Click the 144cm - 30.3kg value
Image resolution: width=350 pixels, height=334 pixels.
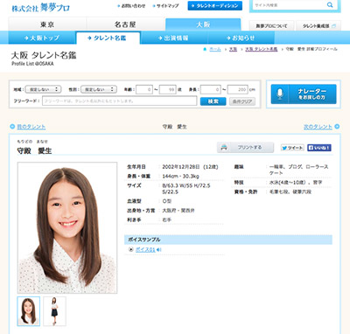[180, 177]
